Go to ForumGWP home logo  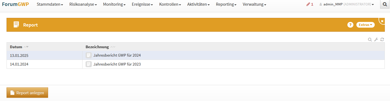[x=15, y=4]
